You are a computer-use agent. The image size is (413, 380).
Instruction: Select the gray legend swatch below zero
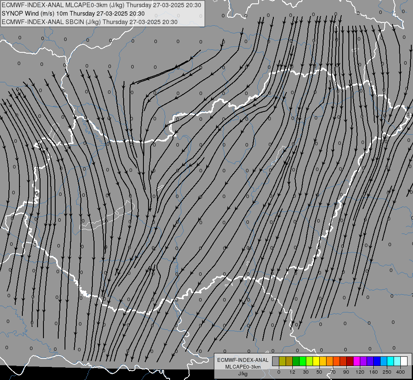tap(275, 361)
